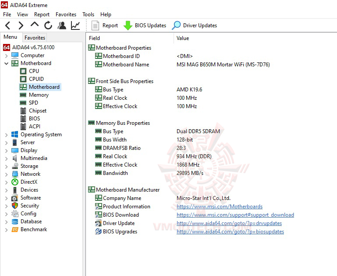Click the Computer monitor icon
The height and width of the screenshot is (276, 337).
(x=15, y=55)
